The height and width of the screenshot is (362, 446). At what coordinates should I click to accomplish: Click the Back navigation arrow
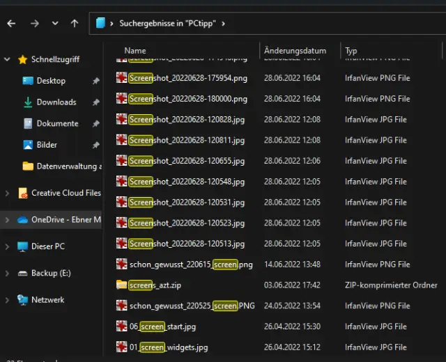pyautogui.click(x=11, y=23)
